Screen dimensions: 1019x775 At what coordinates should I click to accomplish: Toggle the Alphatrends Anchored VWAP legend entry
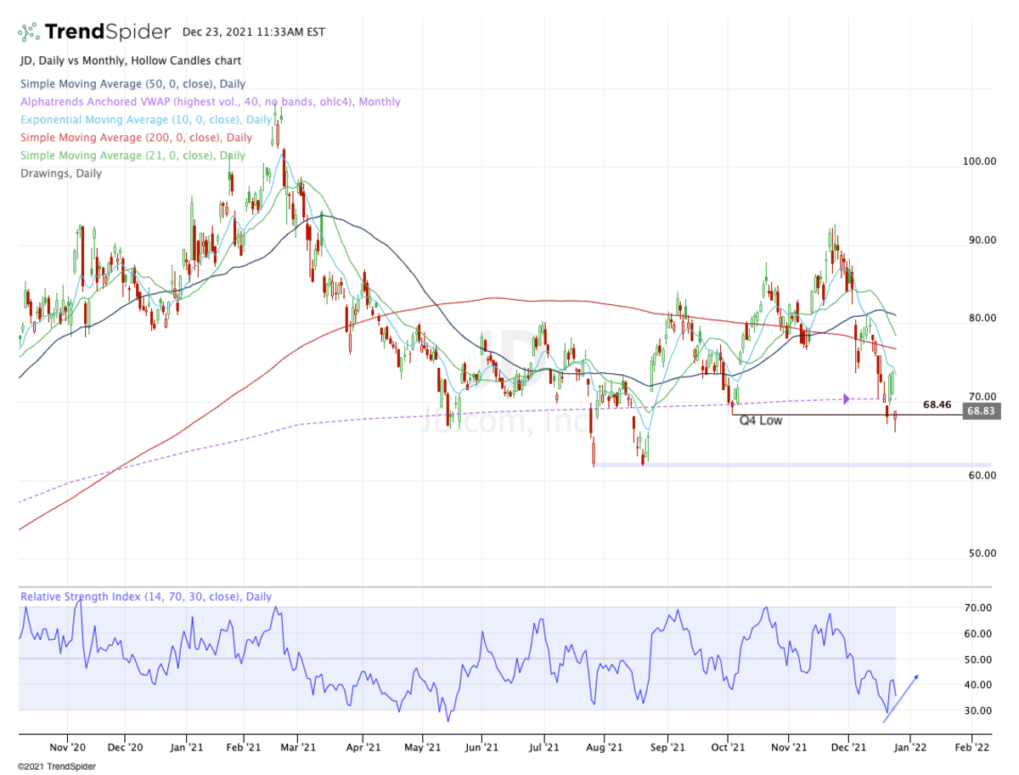coord(209,102)
